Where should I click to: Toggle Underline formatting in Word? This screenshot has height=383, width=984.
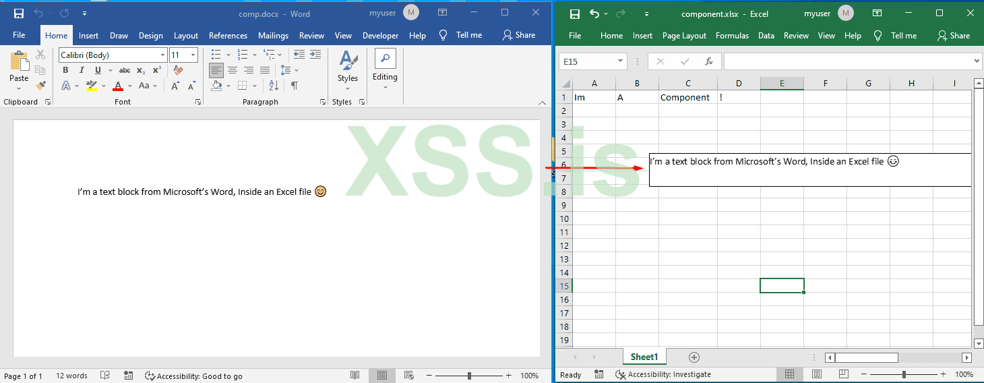(98, 70)
